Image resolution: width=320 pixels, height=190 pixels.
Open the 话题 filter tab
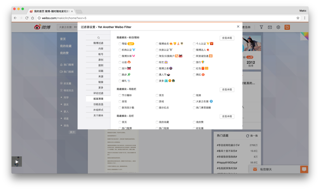click(x=98, y=71)
